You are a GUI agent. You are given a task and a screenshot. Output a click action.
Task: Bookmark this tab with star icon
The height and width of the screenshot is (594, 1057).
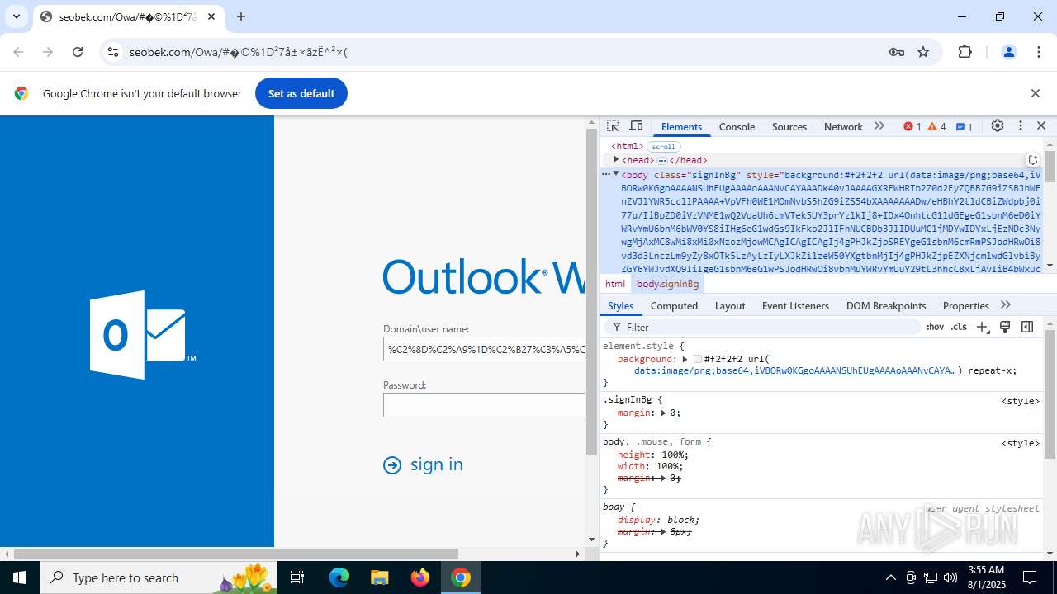pyautogui.click(x=923, y=52)
